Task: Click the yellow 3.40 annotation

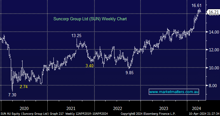Action: [90, 66]
